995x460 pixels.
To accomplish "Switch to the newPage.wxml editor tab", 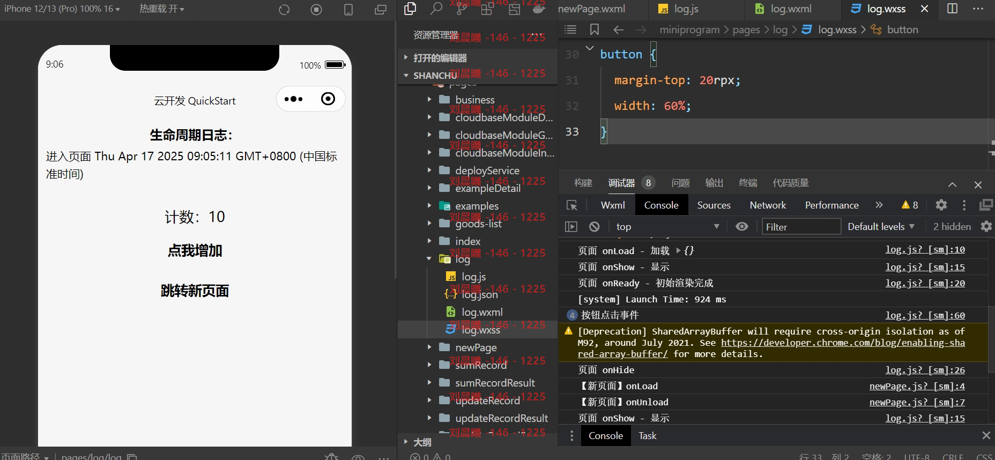I will tap(592, 9).
